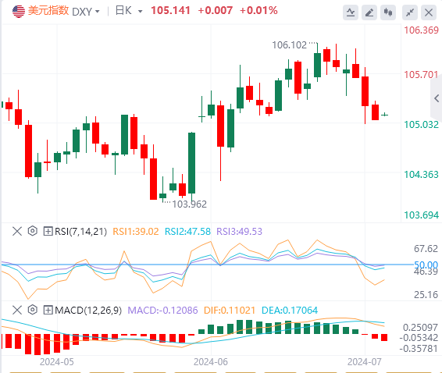Click the 50.00 RSI level line label
Image resolution: width=442 pixels, height=373 pixels.
(x=426, y=265)
